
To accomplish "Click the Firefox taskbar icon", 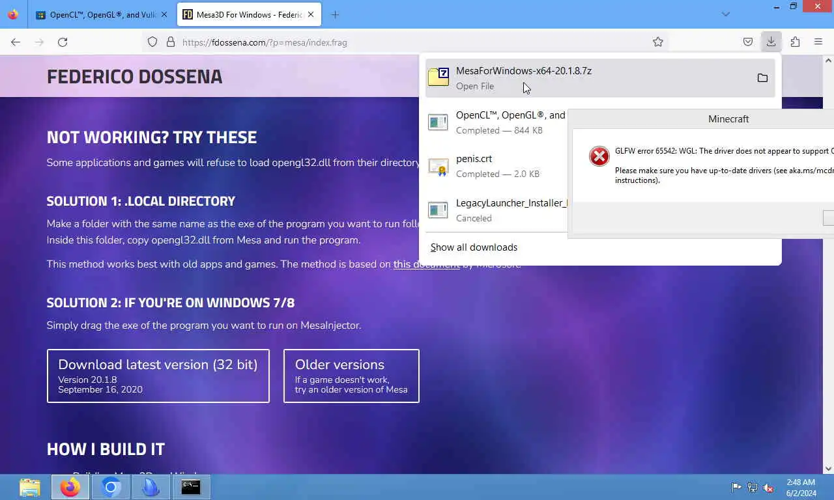I will (x=70, y=487).
